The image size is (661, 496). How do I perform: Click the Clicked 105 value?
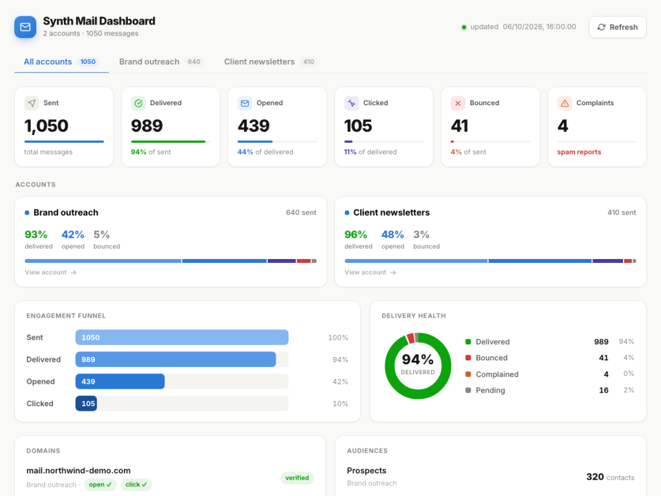[x=358, y=126]
